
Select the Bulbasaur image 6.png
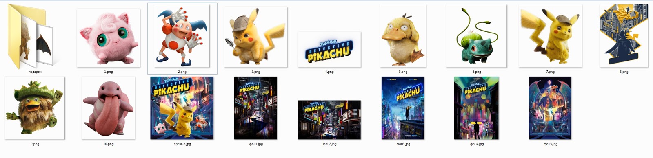click(476, 36)
